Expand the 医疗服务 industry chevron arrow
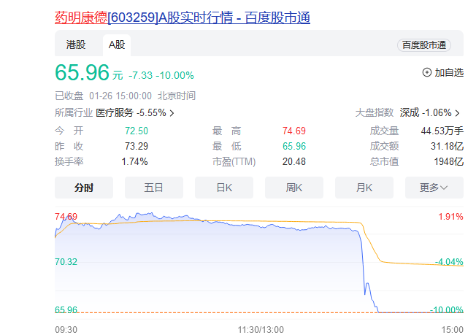 [172, 113]
